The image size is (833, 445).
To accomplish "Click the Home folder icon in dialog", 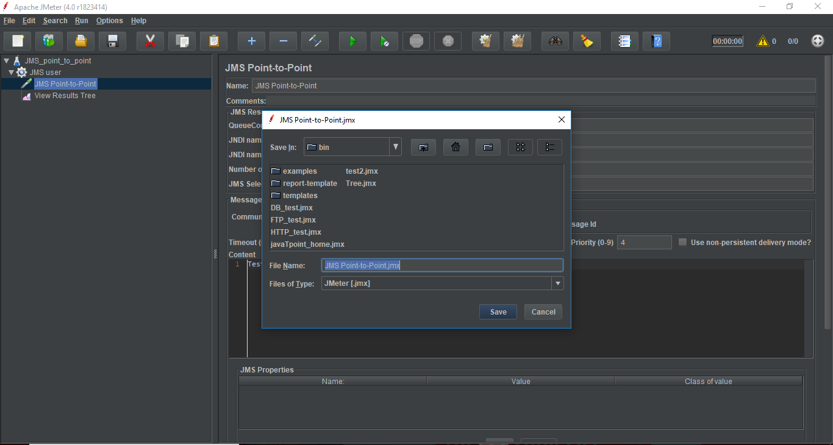I will pyautogui.click(x=456, y=147).
